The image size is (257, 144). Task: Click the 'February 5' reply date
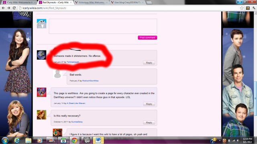pyautogui.click(x=74, y=81)
